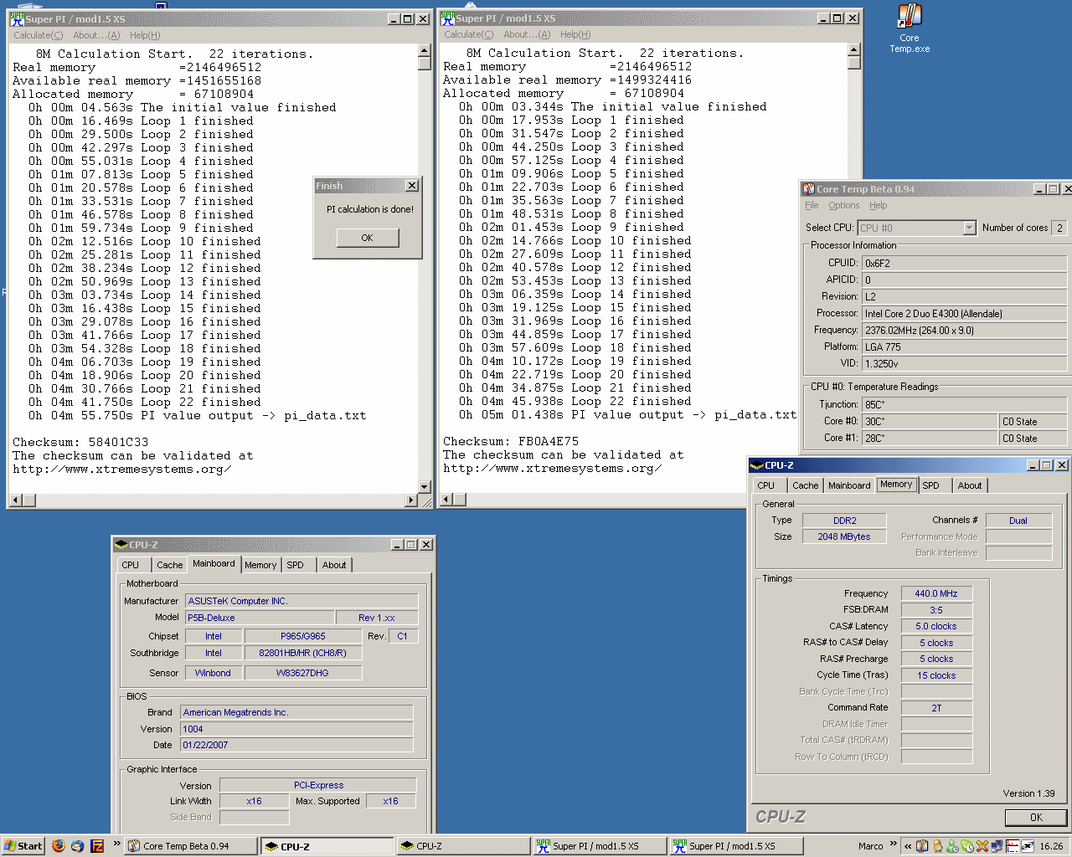Select About tab in CPU-Z Mainboard window

coord(334,565)
